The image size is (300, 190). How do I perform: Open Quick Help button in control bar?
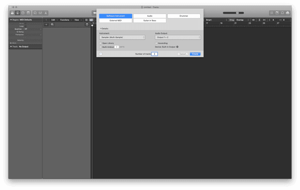[x=23, y=13]
